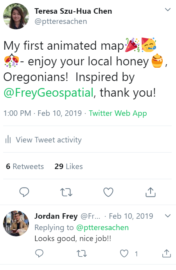The image size is (176, 270).
Task: Retweet the animated map tweet
Action: click(x=66, y=193)
